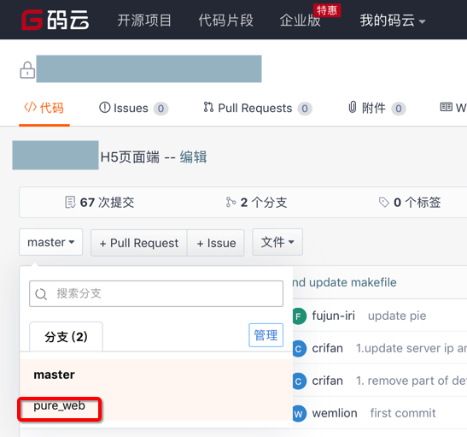The width and height of the screenshot is (467, 437).
Task: View the 67 次提交 commits
Action: tap(100, 202)
